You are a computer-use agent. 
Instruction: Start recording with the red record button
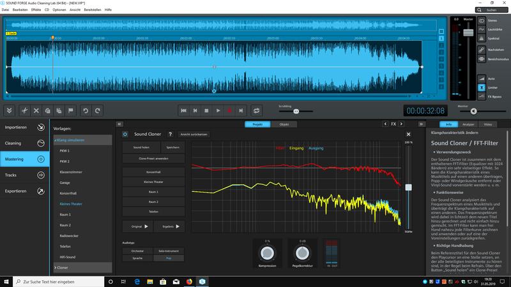pos(229,110)
